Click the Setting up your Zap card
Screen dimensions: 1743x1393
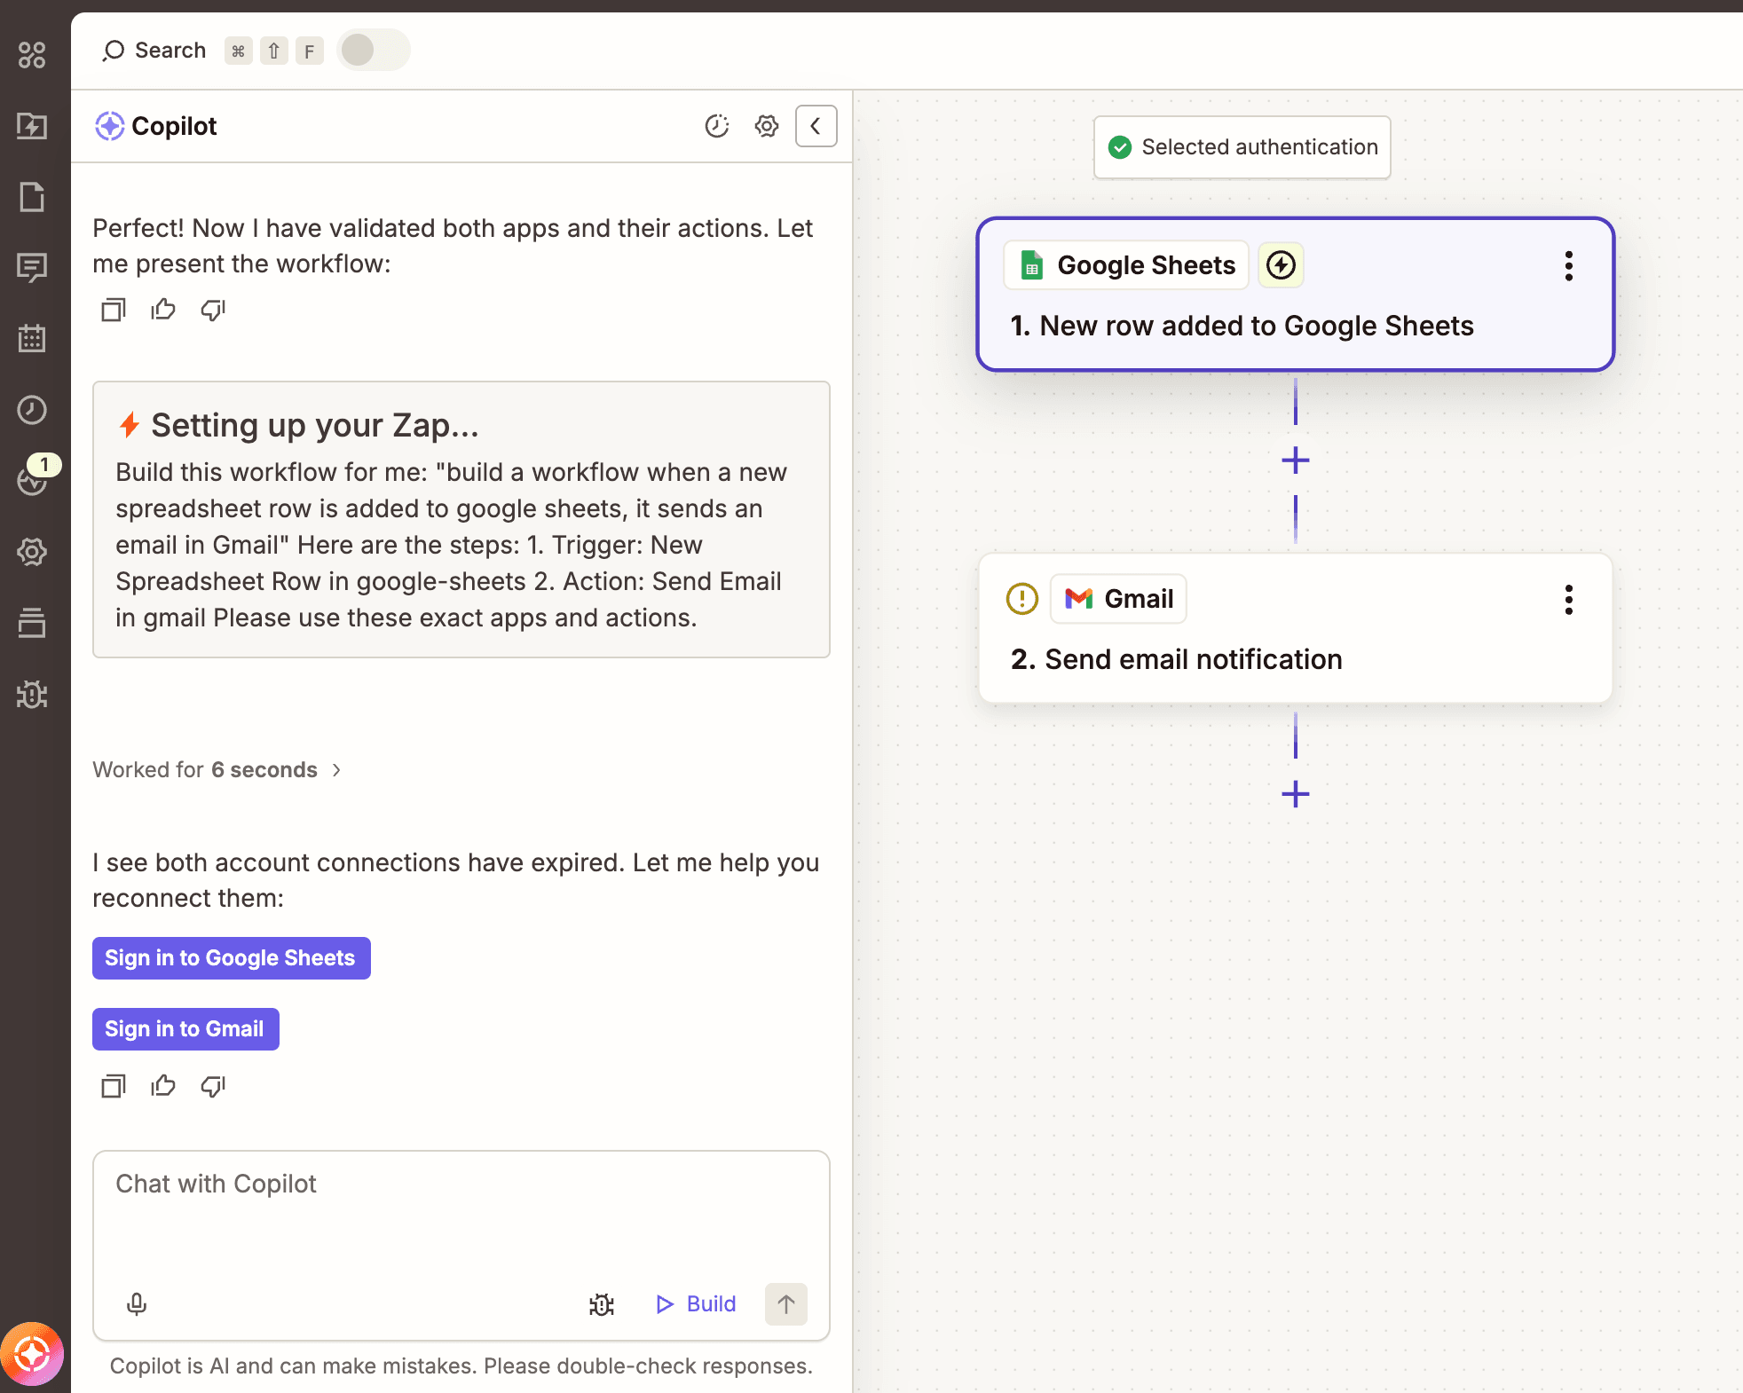tap(461, 520)
